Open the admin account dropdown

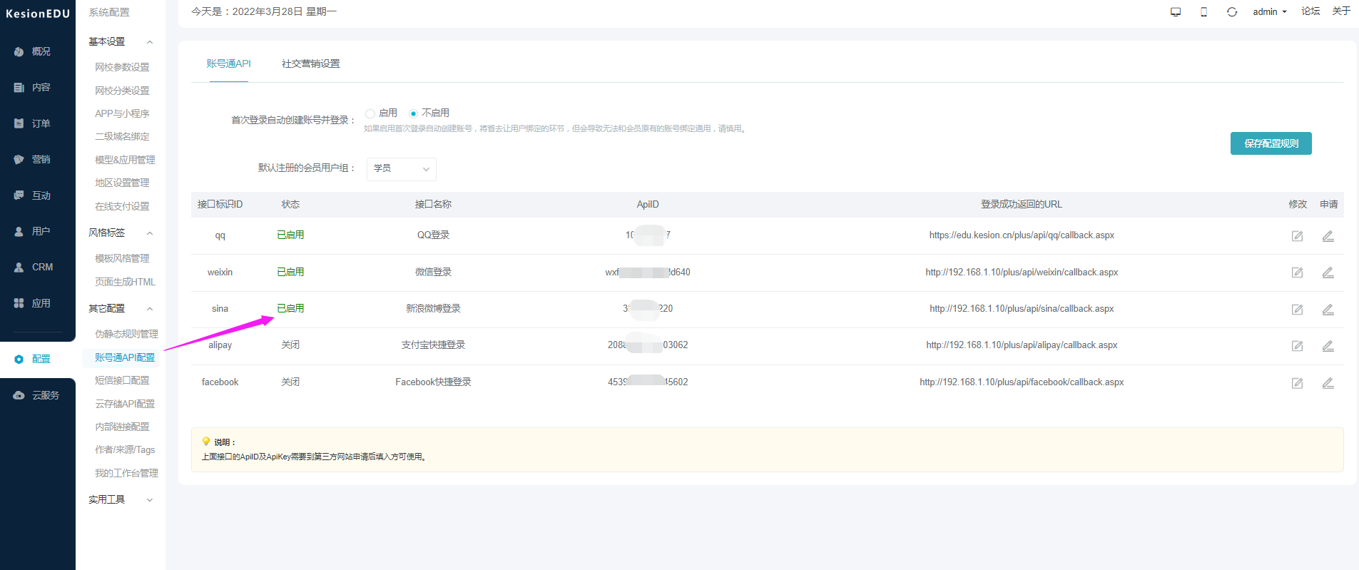click(x=1270, y=12)
